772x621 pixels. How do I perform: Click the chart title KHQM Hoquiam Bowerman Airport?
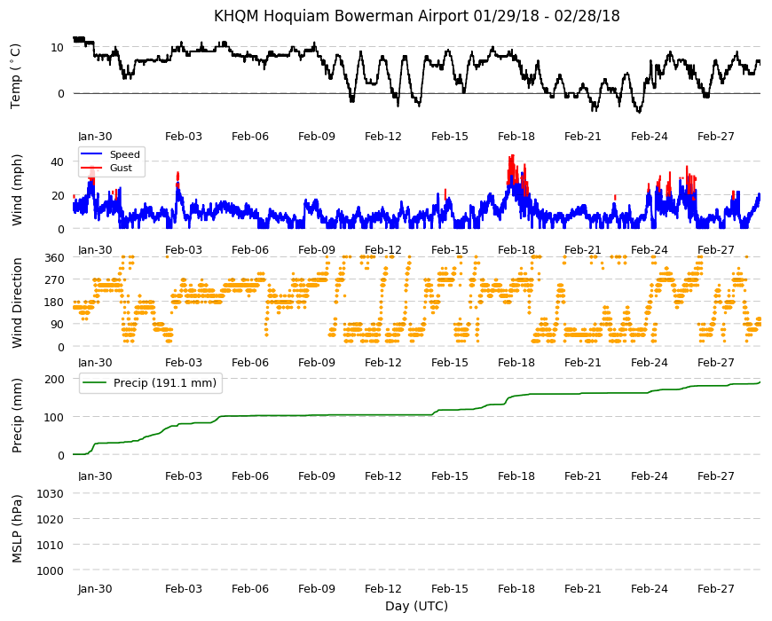342,16
